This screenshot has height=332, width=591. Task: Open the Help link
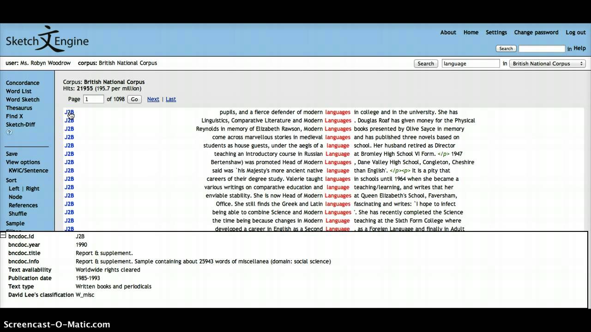pos(579,48)
